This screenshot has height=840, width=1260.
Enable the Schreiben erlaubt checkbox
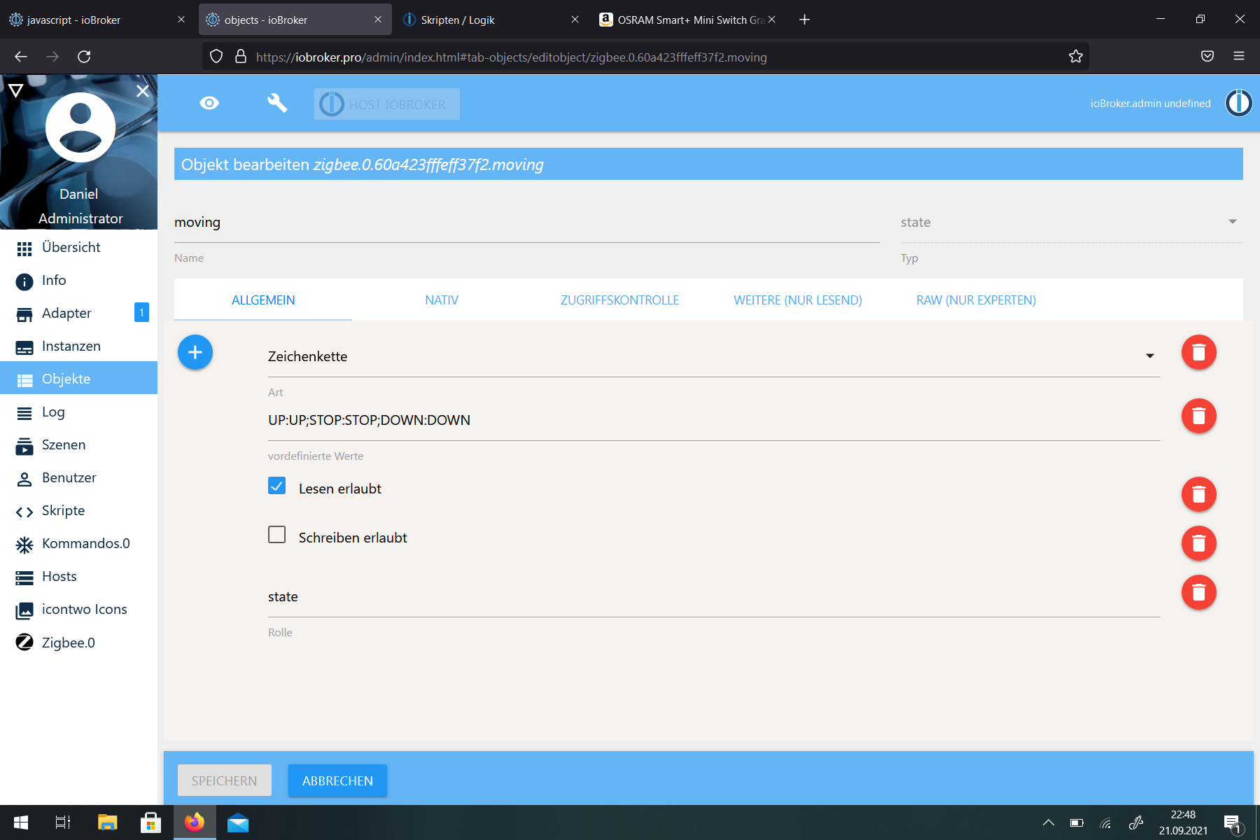[277, 535]
